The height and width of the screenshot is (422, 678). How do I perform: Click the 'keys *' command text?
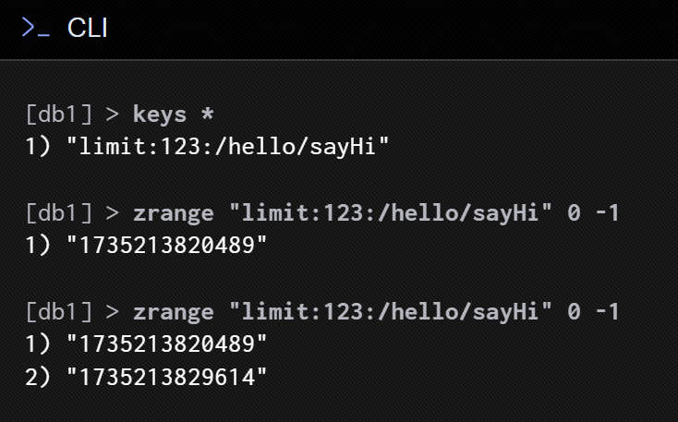(x=174, y=115)
